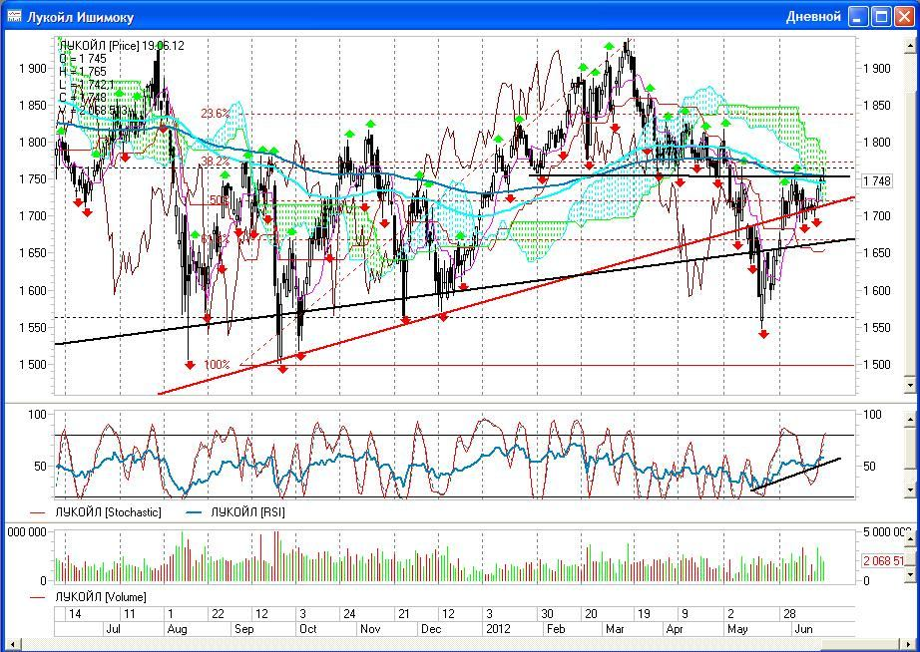
Task: Select the ЛУКОЙЛ [Stochastic] legend label
Action: (107, 512)
